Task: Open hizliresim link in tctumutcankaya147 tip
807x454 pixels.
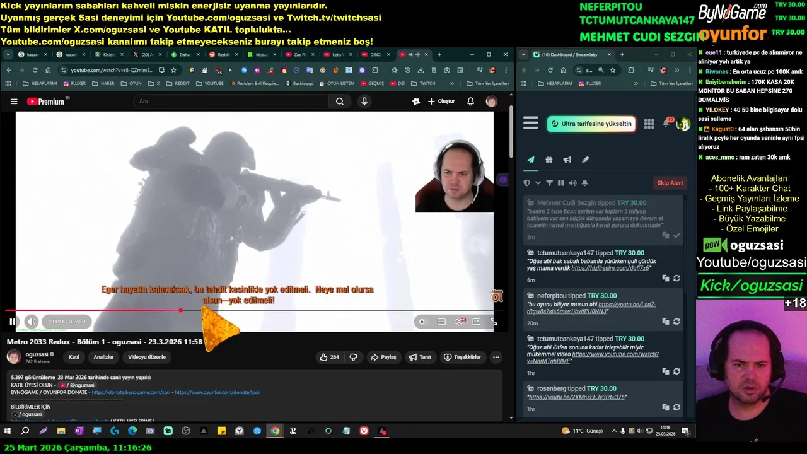Action: tap(609, 268)
